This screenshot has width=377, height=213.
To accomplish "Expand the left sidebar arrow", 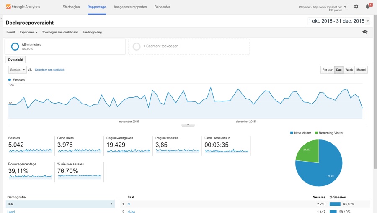I will [x=1, y=18].
